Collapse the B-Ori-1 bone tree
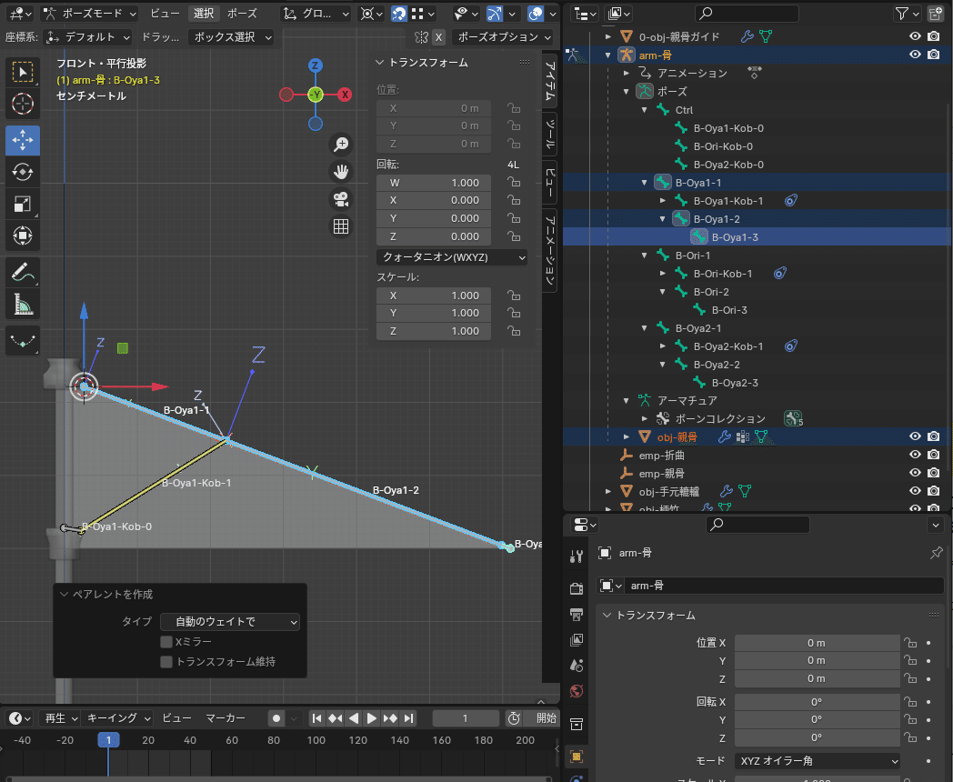This screenshot has height=782, width=953. point(646,256)
